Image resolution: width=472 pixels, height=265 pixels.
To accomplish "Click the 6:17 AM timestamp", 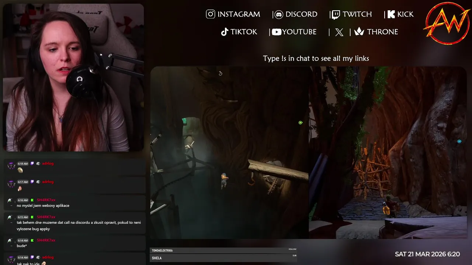I will (x=23, y=182).
